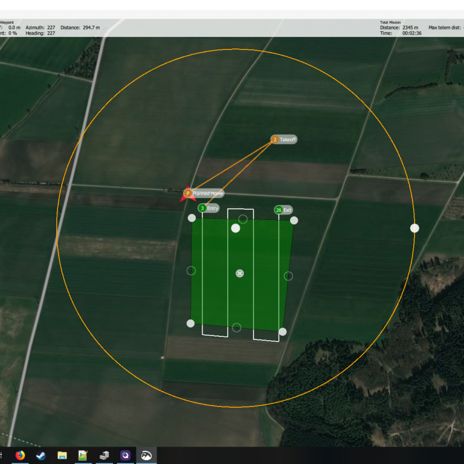Image resolution: width=464 pixels, height=464 pixels.
Task: Click solid white handle inside polygon near top
Action: tap(236, 228)
